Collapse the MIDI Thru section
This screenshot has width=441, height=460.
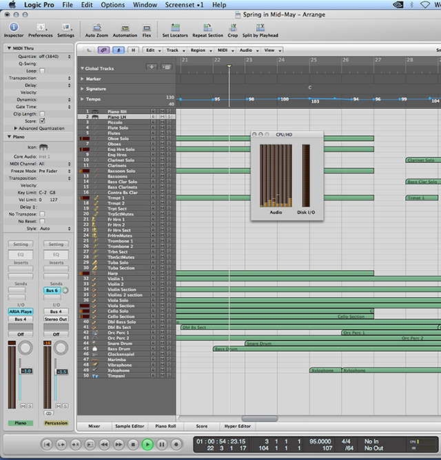(9, 48)
